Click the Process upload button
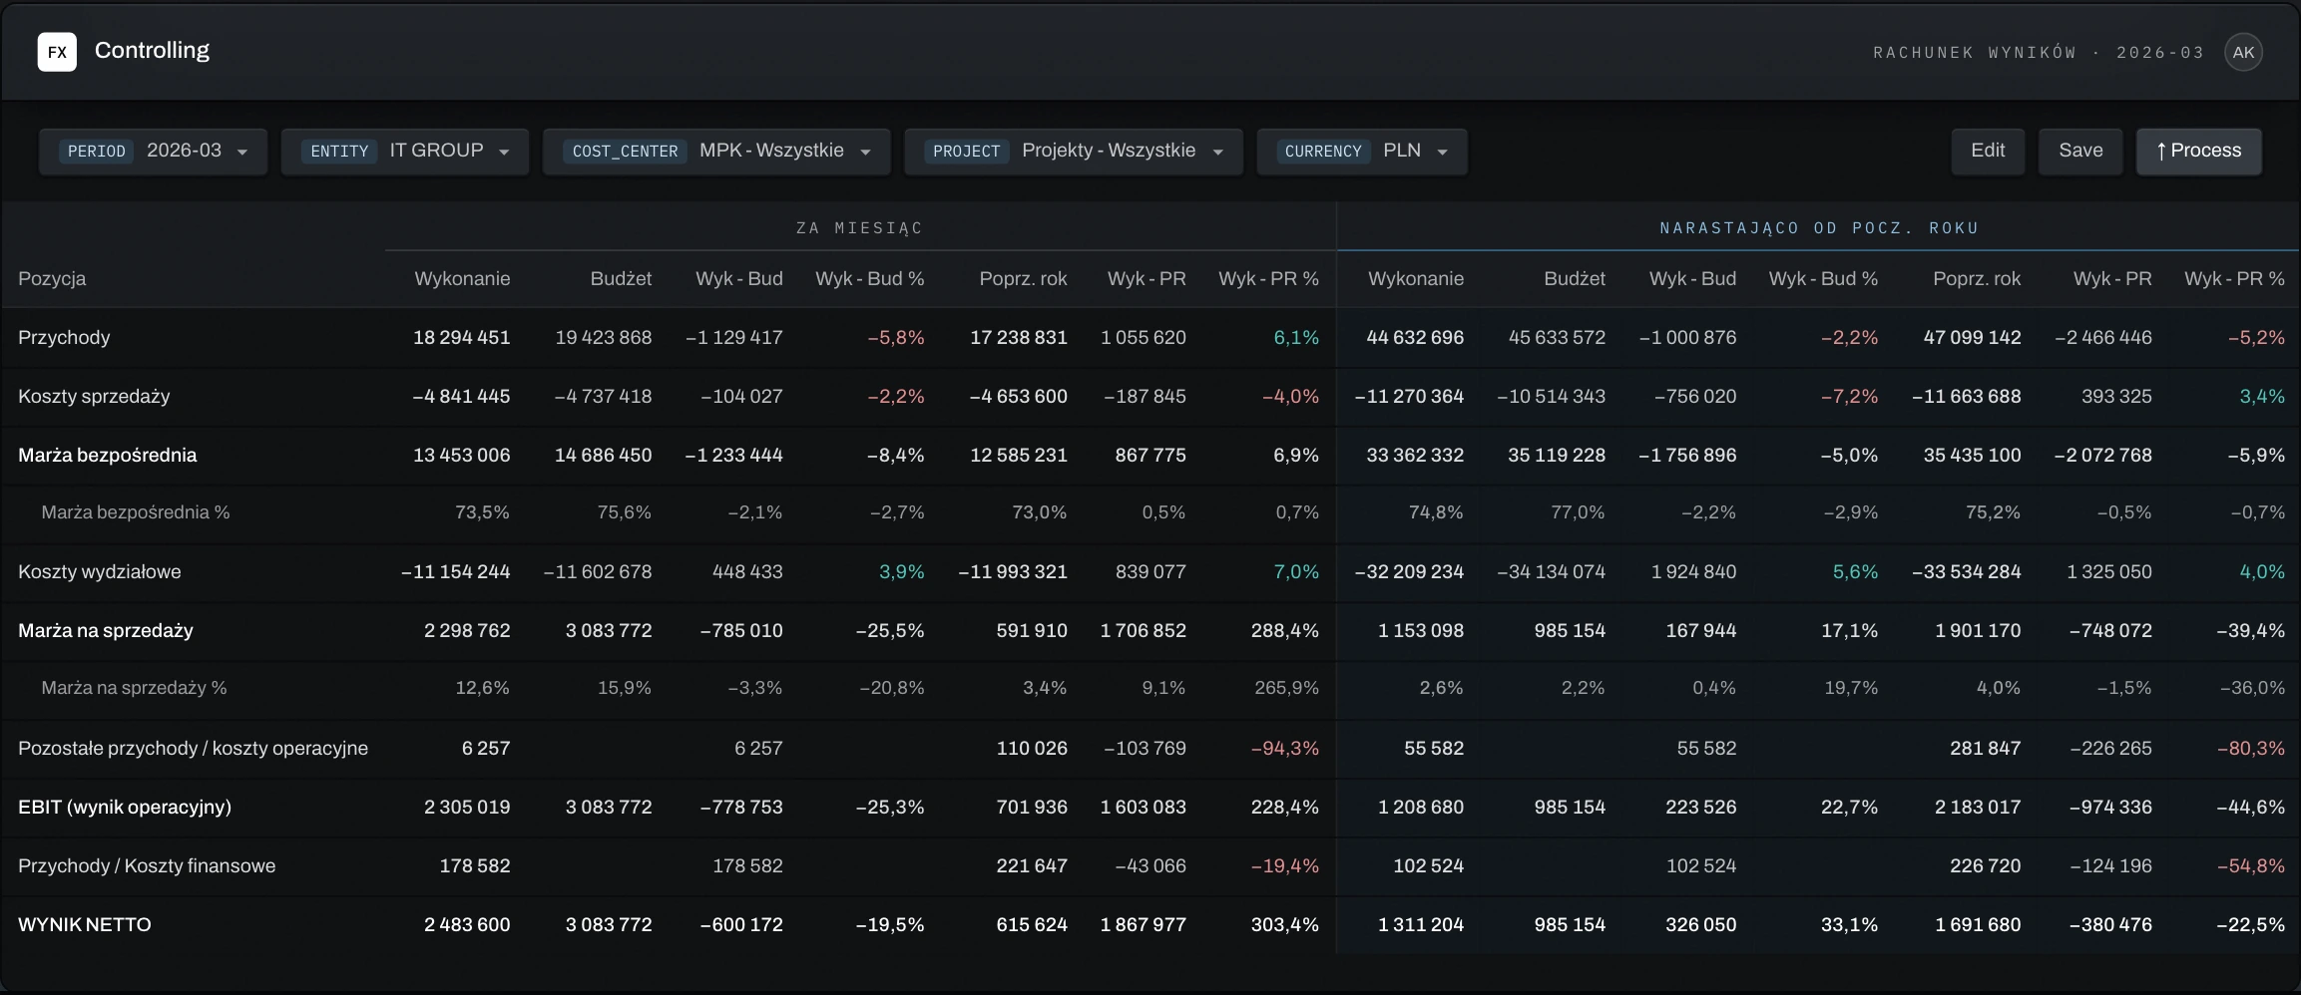The height and width of the screenshot is (995, 2301). point(2198,151)
